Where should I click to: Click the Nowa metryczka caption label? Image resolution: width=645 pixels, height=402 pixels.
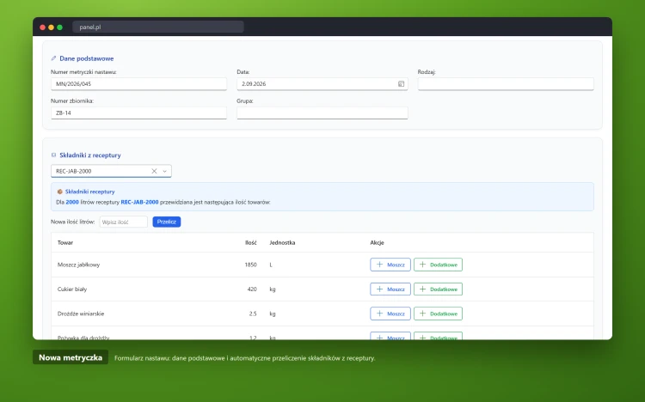pyautogui.click(x=71, y=357)
